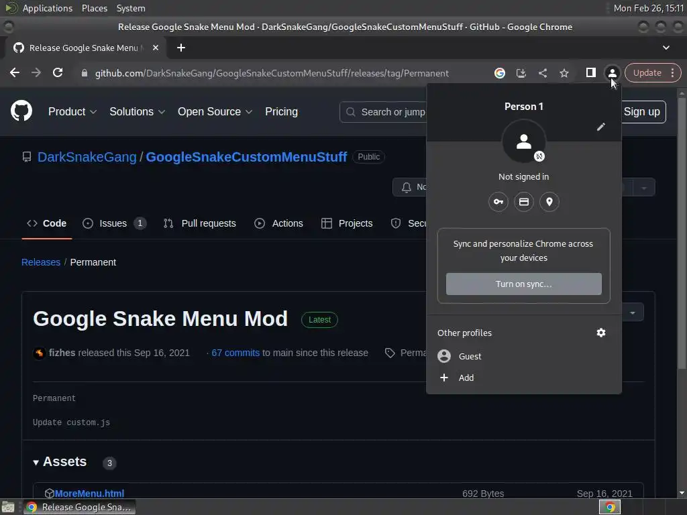Click the release tag icon
Screen dimensions: 687x515
pyautogui.click(x=390, y=353)
